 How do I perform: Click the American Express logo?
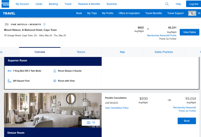click(5, 4)
